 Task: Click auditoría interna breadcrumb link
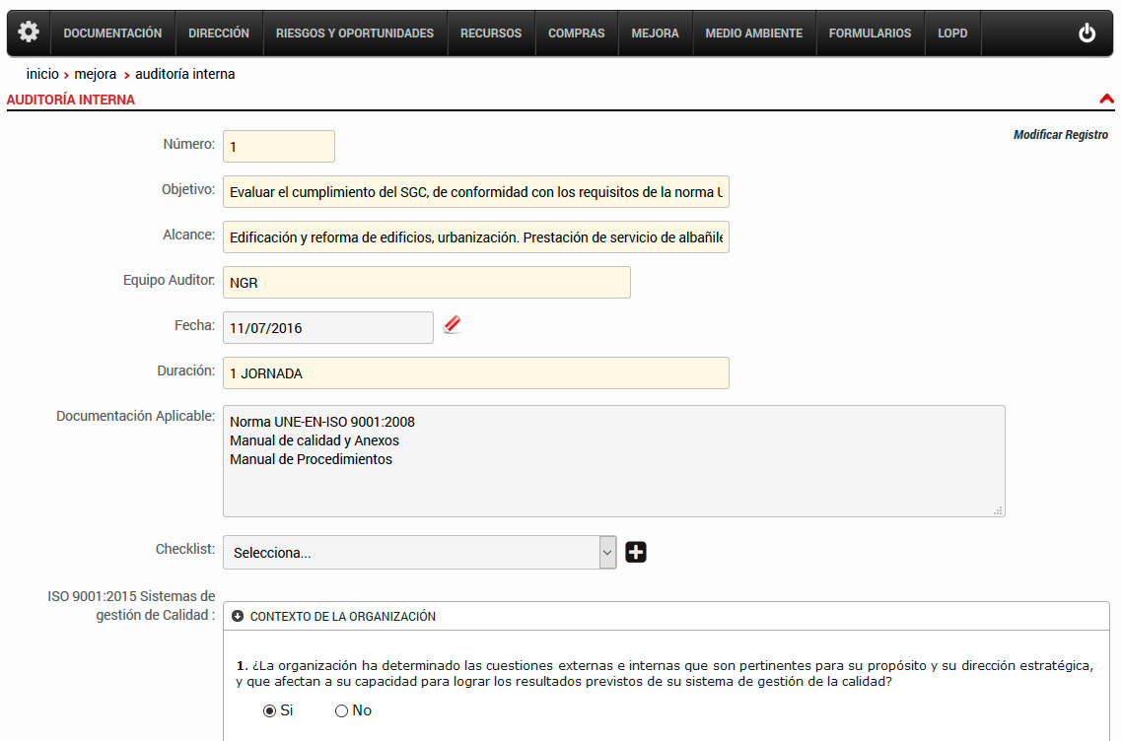184,74
